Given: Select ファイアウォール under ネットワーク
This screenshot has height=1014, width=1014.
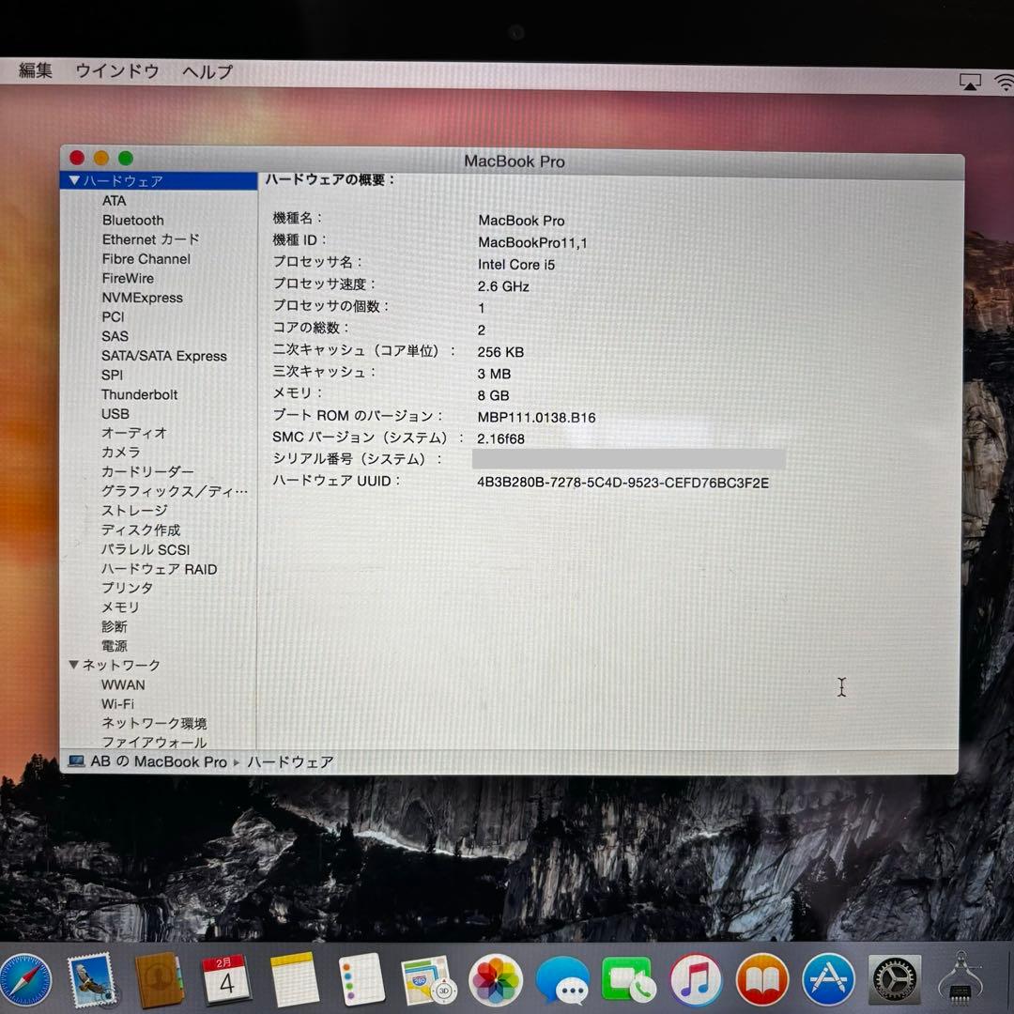Looking at the screenshot, I should click(x=154, y=743).
